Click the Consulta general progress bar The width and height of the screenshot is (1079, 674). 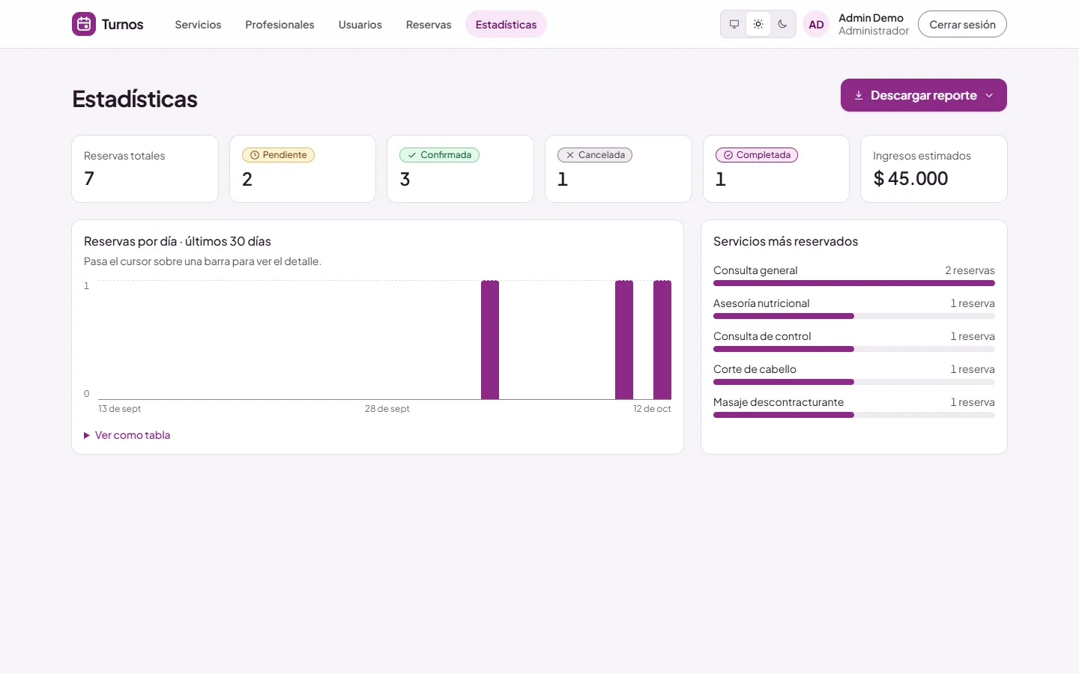[854, 283]
